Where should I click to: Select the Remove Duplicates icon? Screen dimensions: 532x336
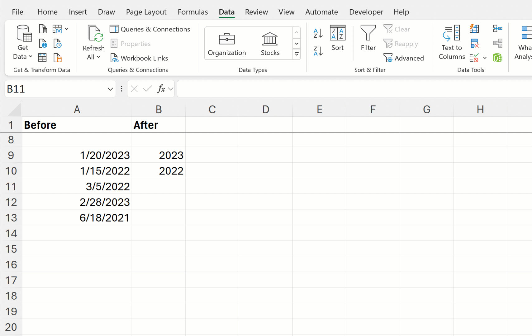(474, 43)
